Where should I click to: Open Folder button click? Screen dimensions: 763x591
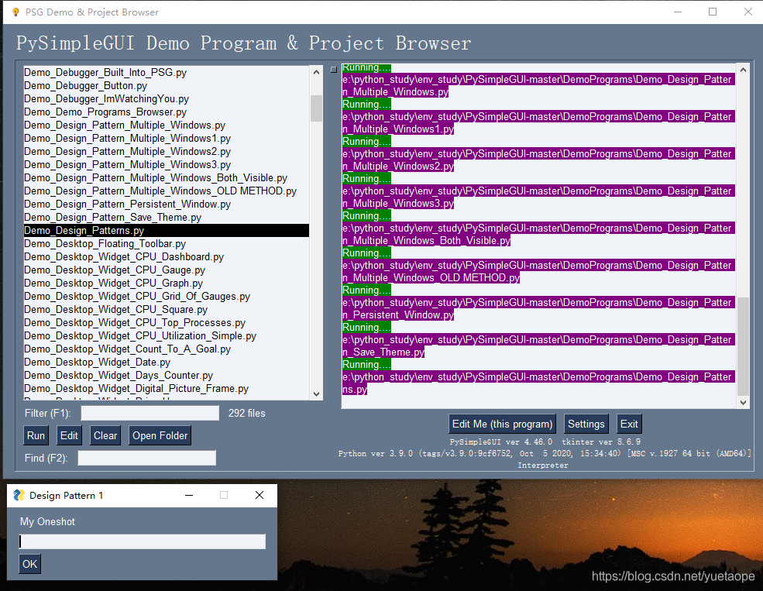(160, 435)
